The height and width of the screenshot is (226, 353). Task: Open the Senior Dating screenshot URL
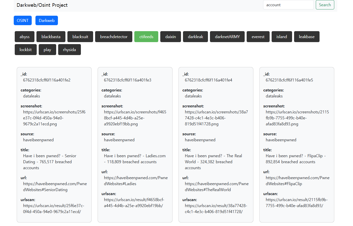[x=54, y=118]
